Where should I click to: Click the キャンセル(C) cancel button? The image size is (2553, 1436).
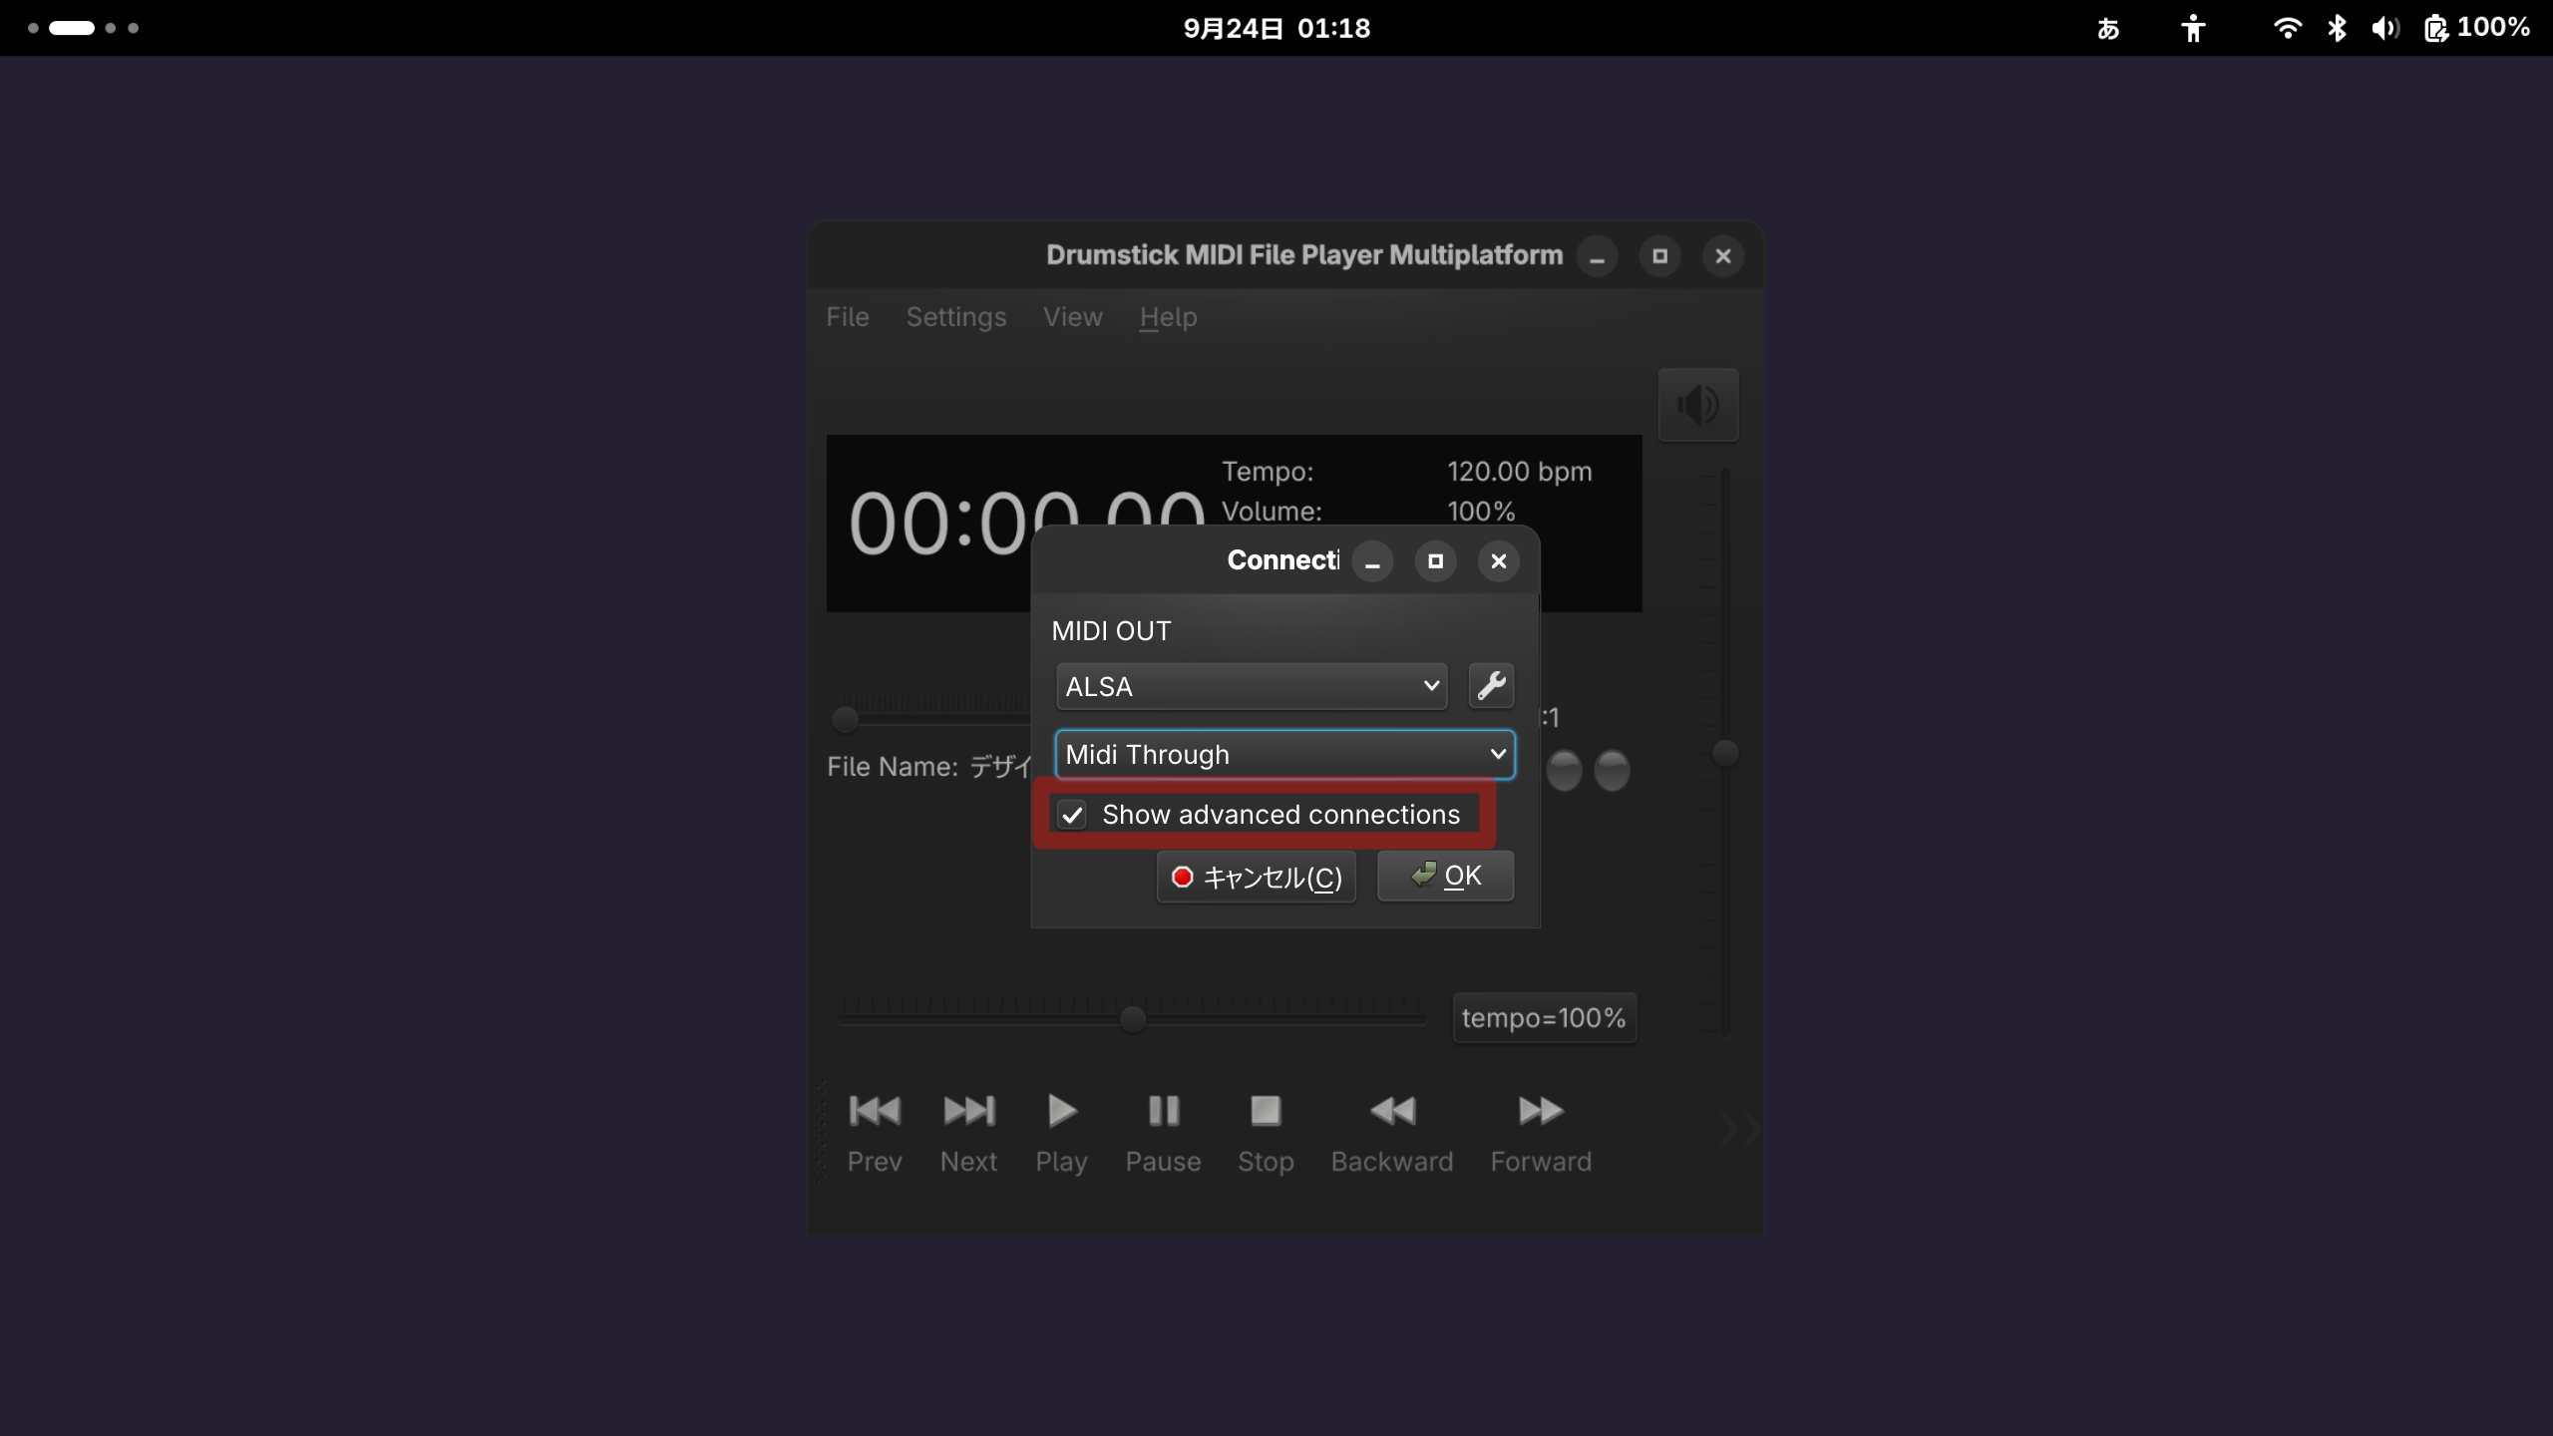click(1256, 877)
